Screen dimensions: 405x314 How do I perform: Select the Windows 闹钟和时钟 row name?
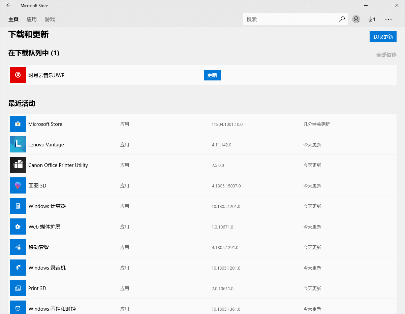[x=52, y=309]
